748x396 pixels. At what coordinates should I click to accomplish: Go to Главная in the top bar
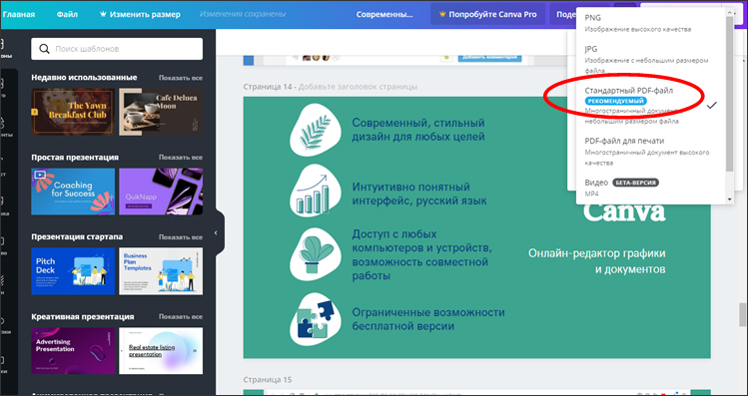pos(19,14)
